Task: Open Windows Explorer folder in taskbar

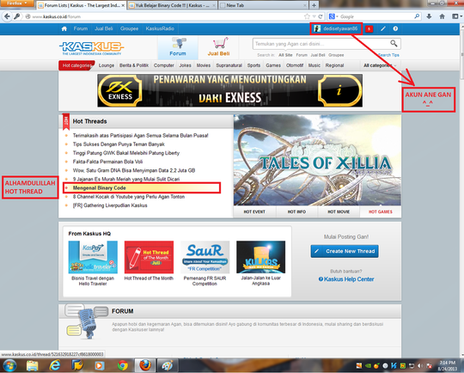Action: [x=33, y=365]
